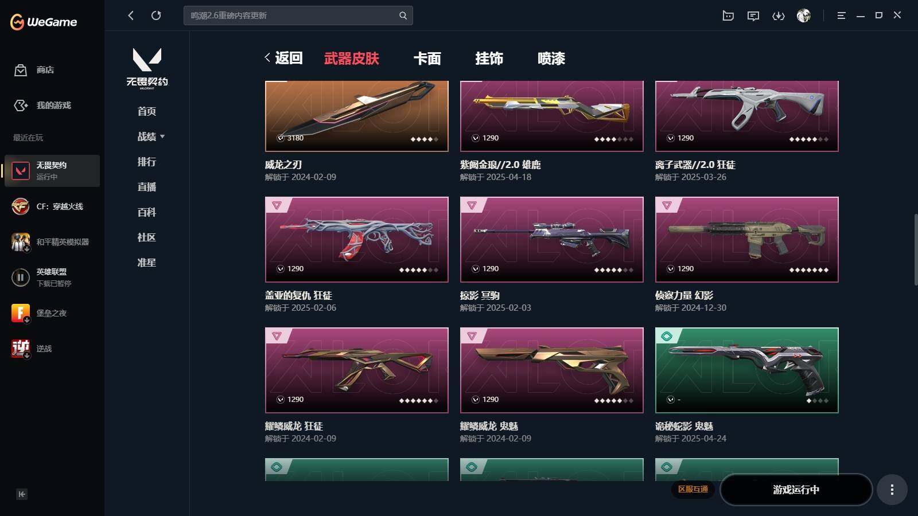Click the refresh icon in top bar
Image resolution: width=918 pixels, height=516 pixels.
coord(156,15)
